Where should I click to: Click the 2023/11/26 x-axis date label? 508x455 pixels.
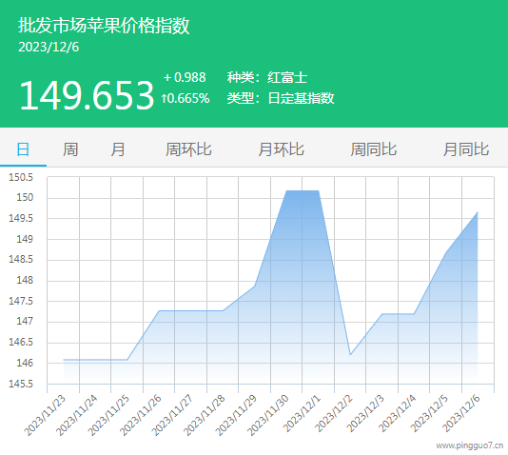tap(141, 415)
